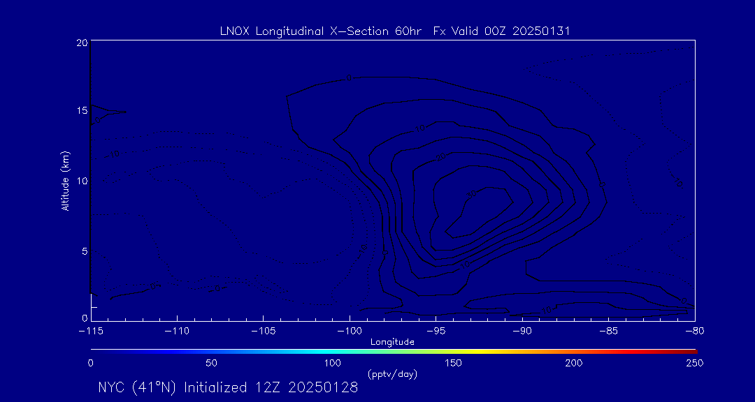This screenshot has height=402, width=755.
Task: Click the "NYC (41°N) Initialized 12Z 20250128" footer text
Action: 228,387
